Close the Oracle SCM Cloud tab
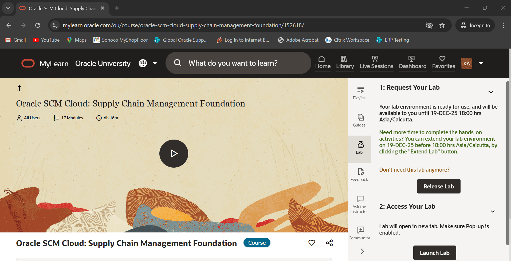511x261 pixels. tap(103, 8)
